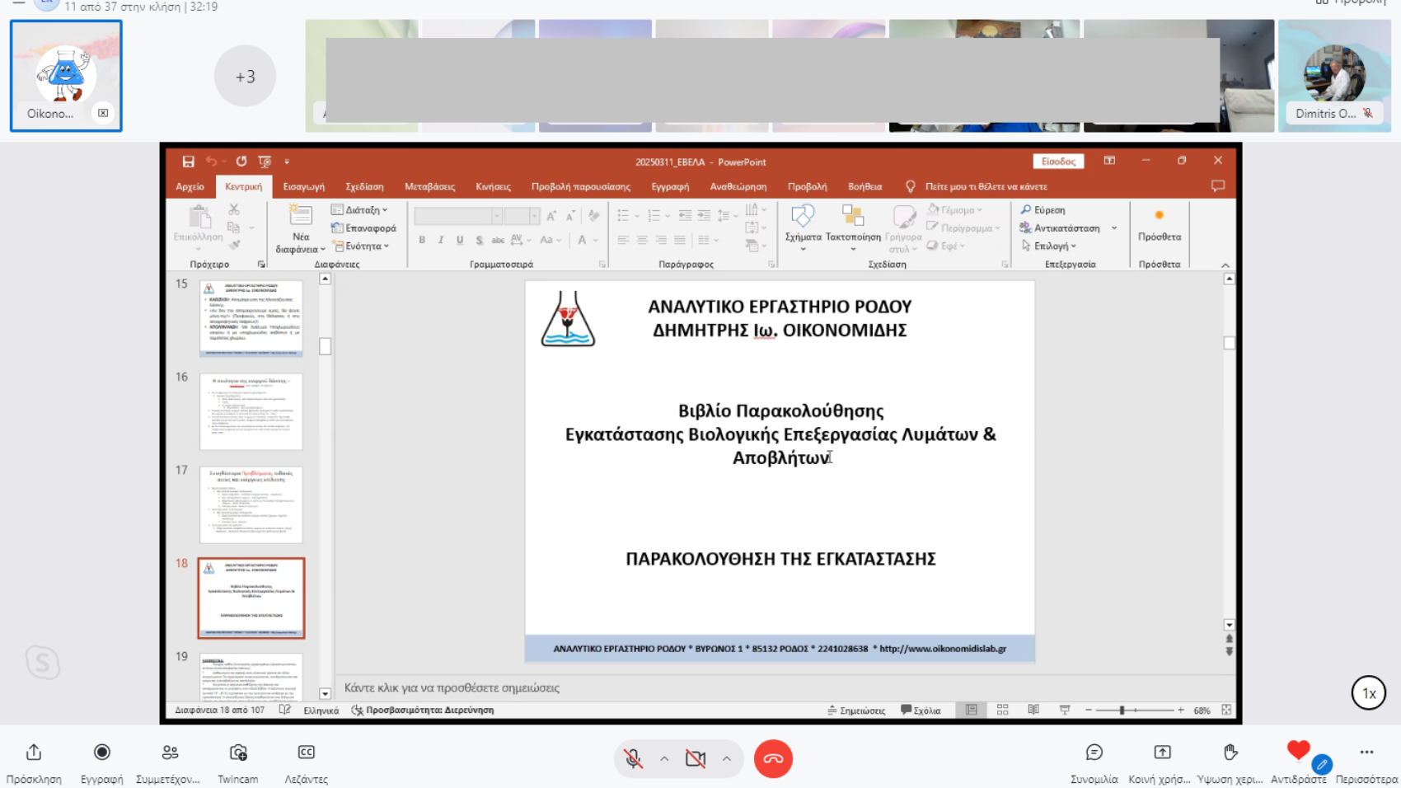Toggle call recording

102,752
